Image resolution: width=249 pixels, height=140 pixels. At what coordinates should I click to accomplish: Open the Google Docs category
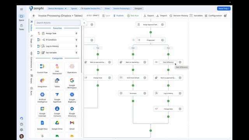[42, 125]
